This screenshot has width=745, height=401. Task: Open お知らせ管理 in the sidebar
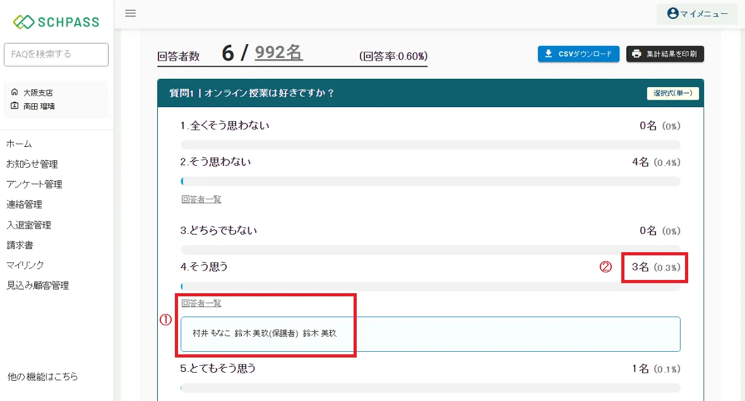[x=32, y=164]
